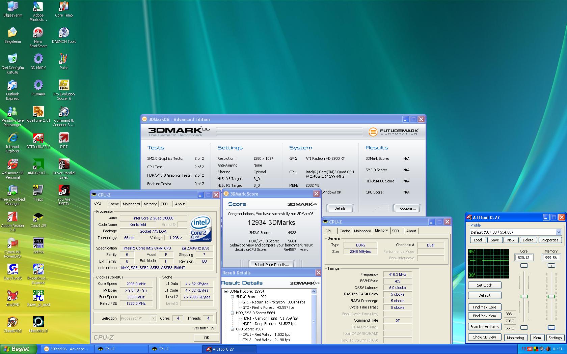Open Ad-Aware SE Personal icon

(12, 169)
